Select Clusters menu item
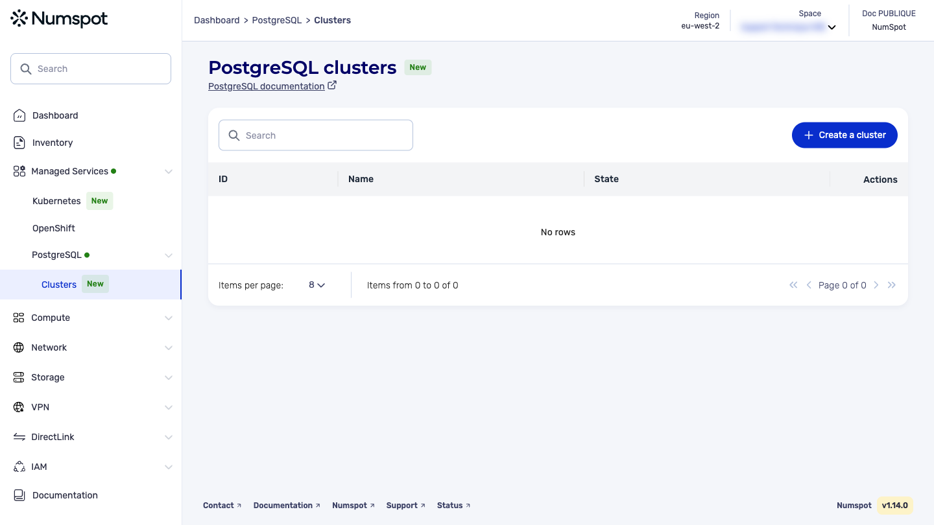Image resolution: width=934 pixels, height=525 pixels. tap(91, 285)
